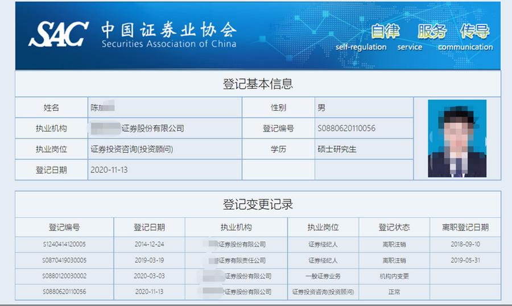Click the 2020-11-13 date in basic info
This screenshot has height=306, width=512.
(110, 169)
